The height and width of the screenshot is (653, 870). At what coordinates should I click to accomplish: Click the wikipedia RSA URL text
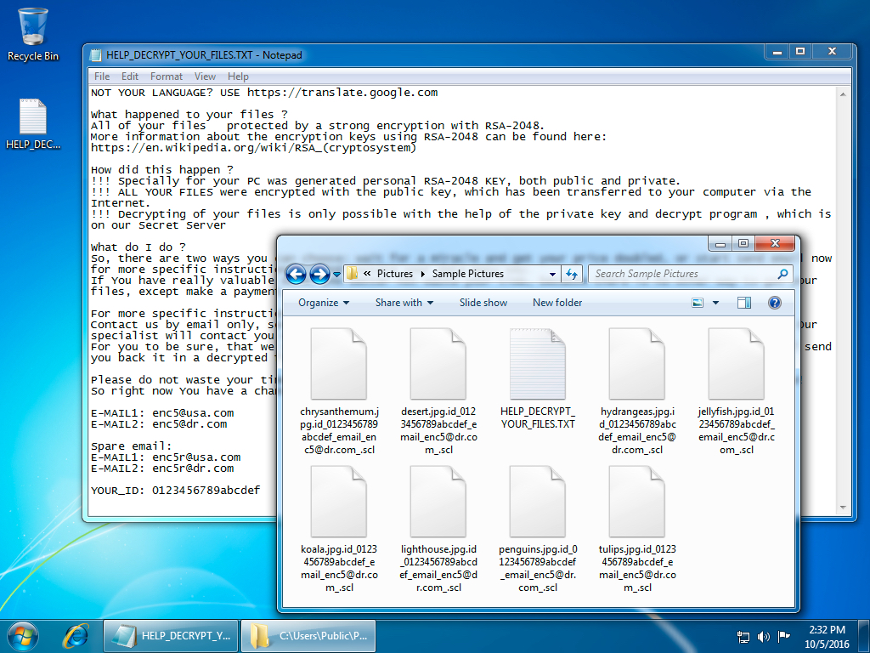point(253,148)
